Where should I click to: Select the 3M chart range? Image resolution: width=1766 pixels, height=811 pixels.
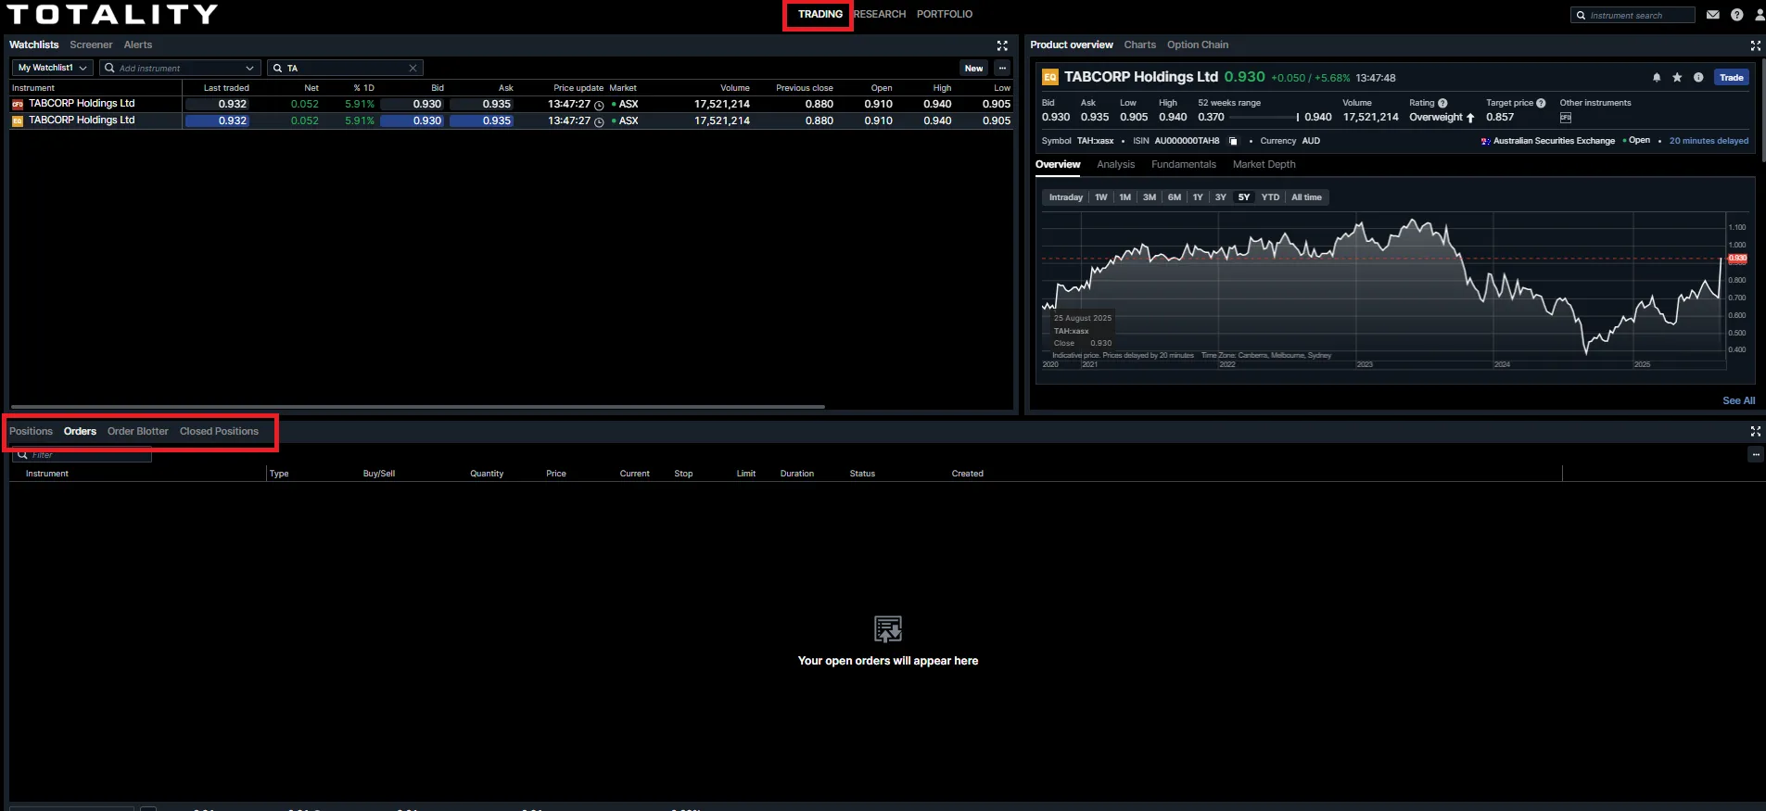(x=1149, y=197)
